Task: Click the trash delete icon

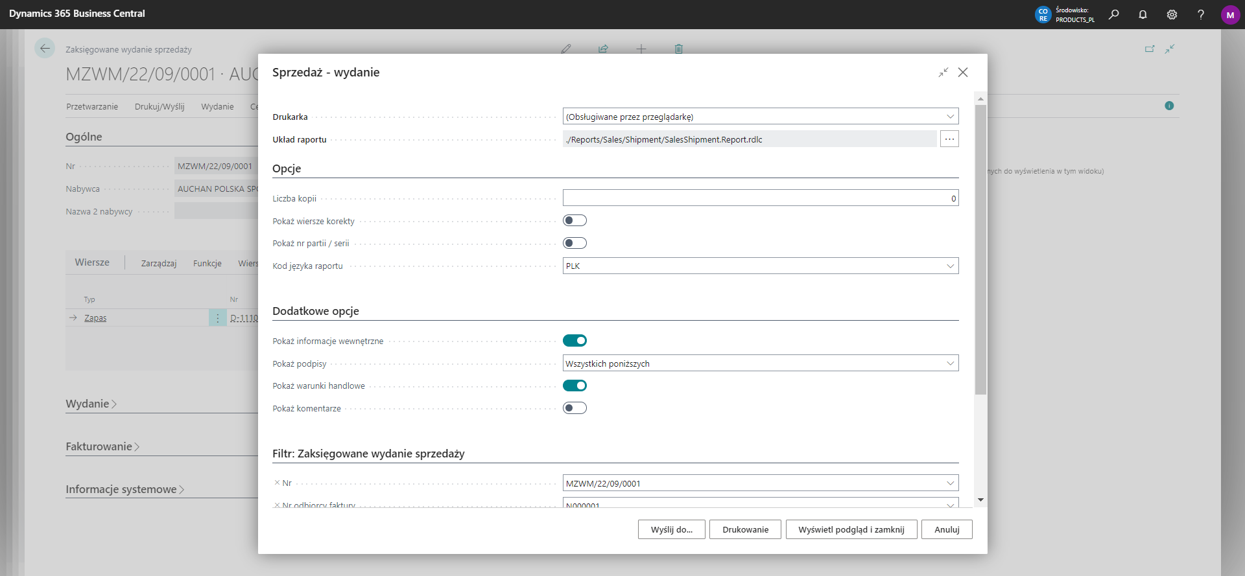Action: [678, 49]
